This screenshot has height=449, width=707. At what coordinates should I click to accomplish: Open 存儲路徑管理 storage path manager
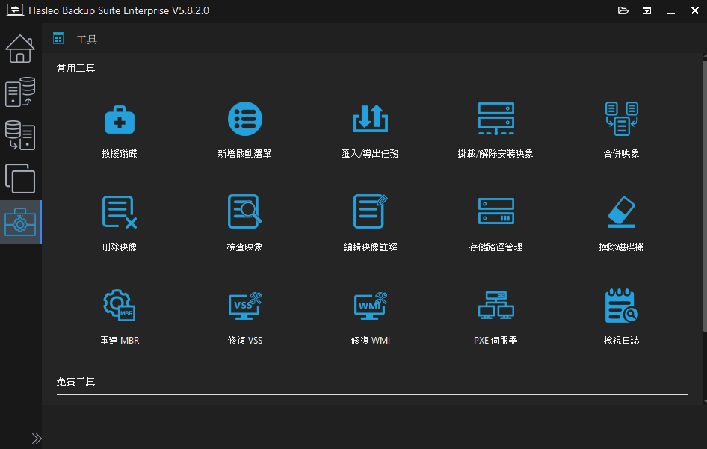pos(495,212)
